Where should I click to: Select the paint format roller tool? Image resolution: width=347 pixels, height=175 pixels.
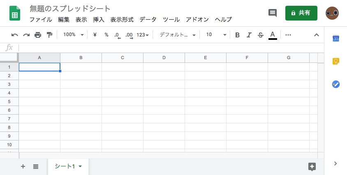[49, 35]
